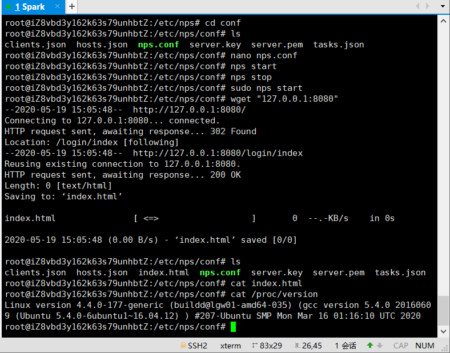
Task: Click the NUM indicator
Action: coord(425,346)
